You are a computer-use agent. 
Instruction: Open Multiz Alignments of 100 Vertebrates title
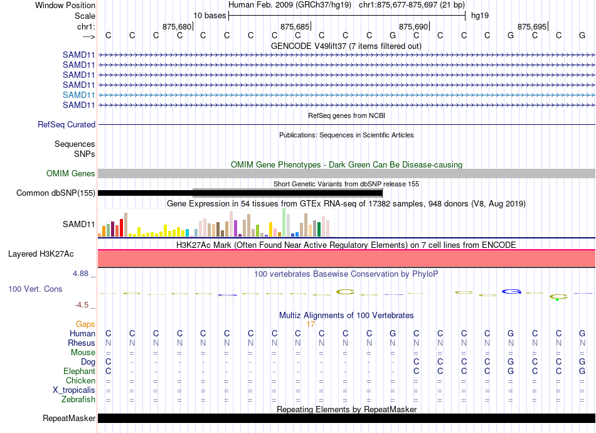346,315
